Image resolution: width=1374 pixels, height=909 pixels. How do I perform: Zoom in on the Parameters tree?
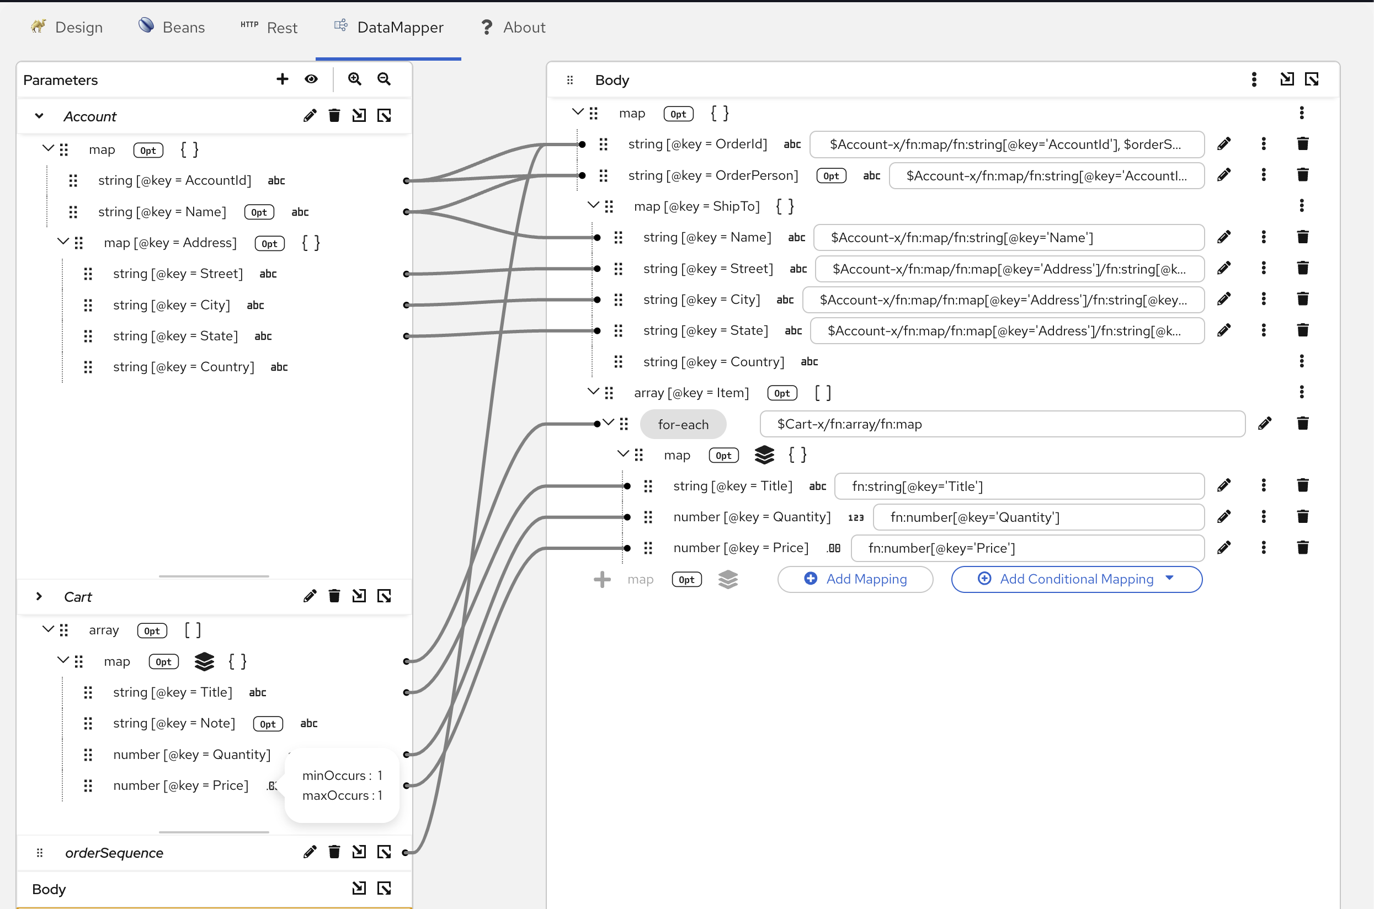pyautogui.click(x=354, y=79)
